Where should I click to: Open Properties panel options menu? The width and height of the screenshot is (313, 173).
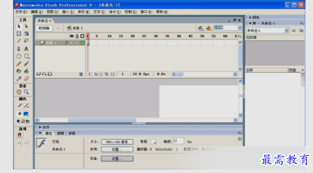point(240,133)
